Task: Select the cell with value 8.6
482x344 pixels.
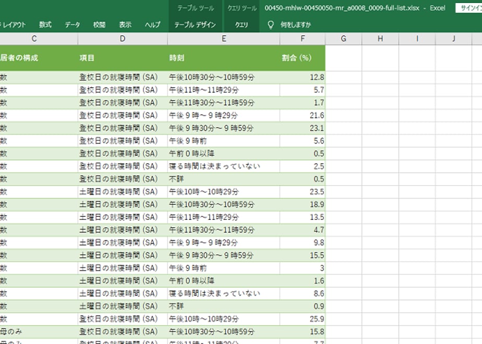Action: point(303,293)
